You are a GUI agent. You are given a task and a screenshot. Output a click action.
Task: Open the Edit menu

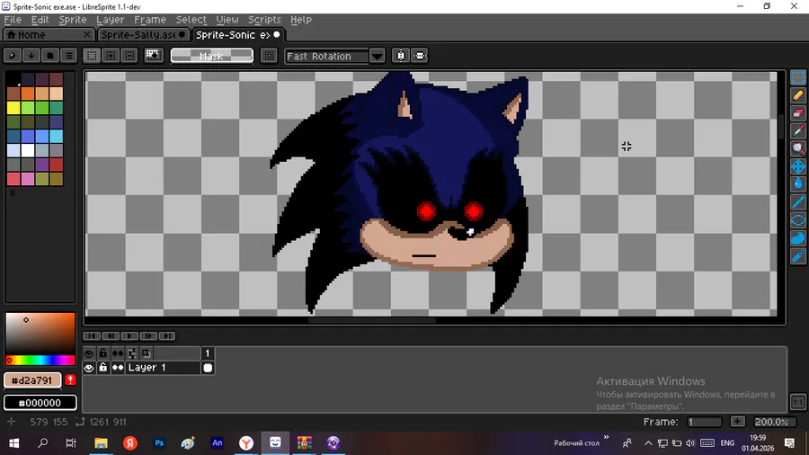[x=40, y=20]
